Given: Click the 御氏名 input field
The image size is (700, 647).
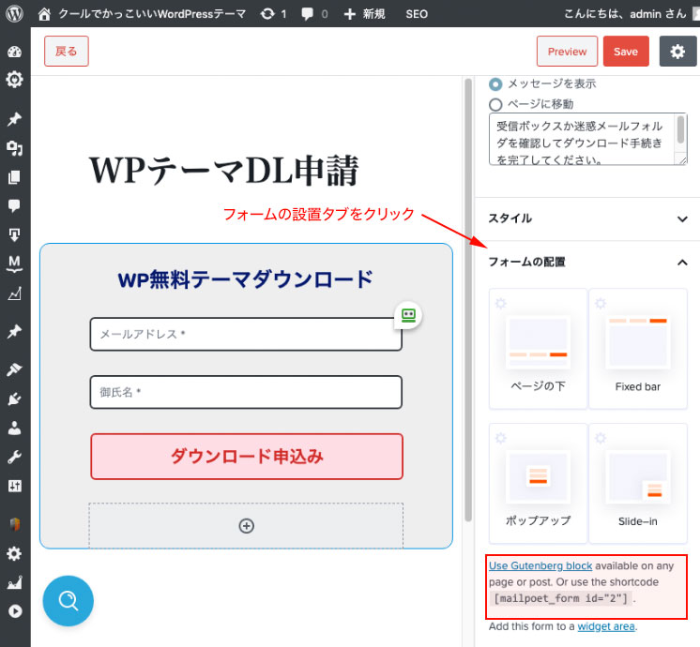Looking at the screenshot, I should (246, 392).
